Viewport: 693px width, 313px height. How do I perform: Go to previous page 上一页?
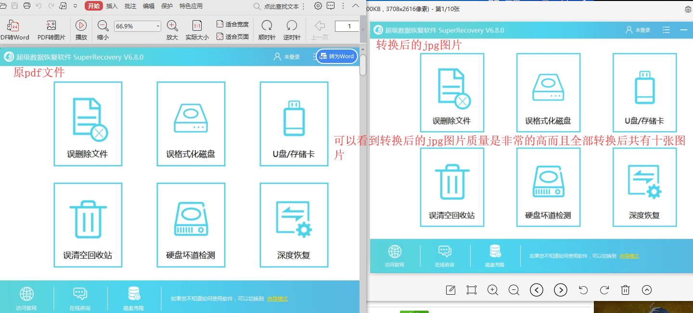pyautogui.click(x=320, y=30)
